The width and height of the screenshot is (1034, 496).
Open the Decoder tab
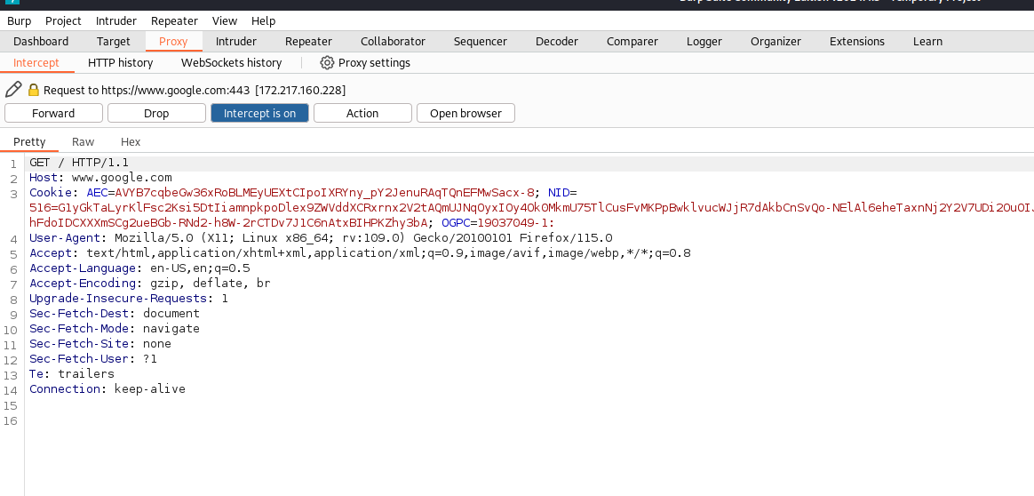pos(557,42)
